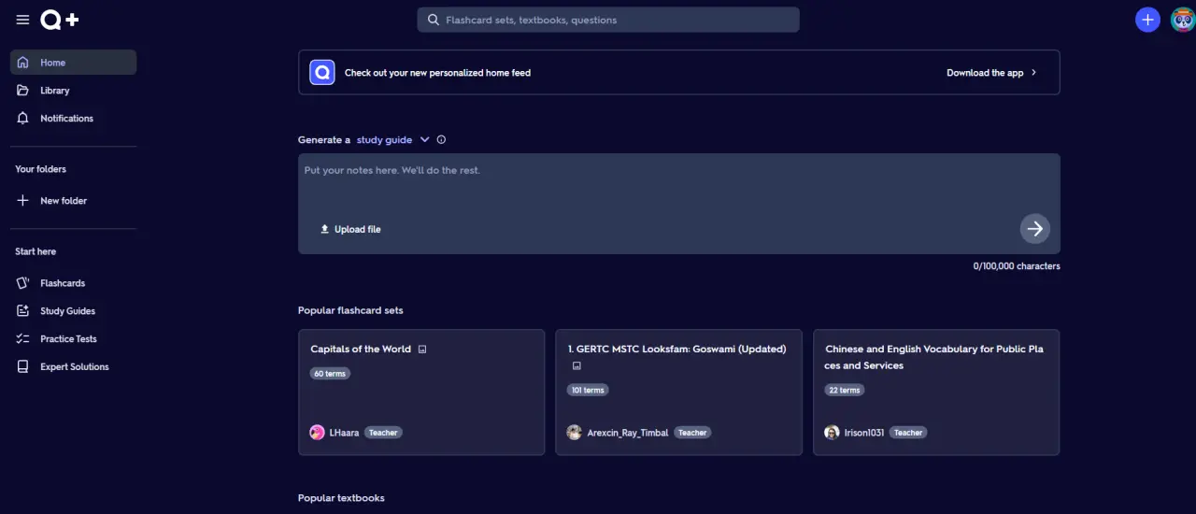Open GERTC MSTC Looksfam: Goswami set
Screen dimensions: 1196x514
click(677, 350)
